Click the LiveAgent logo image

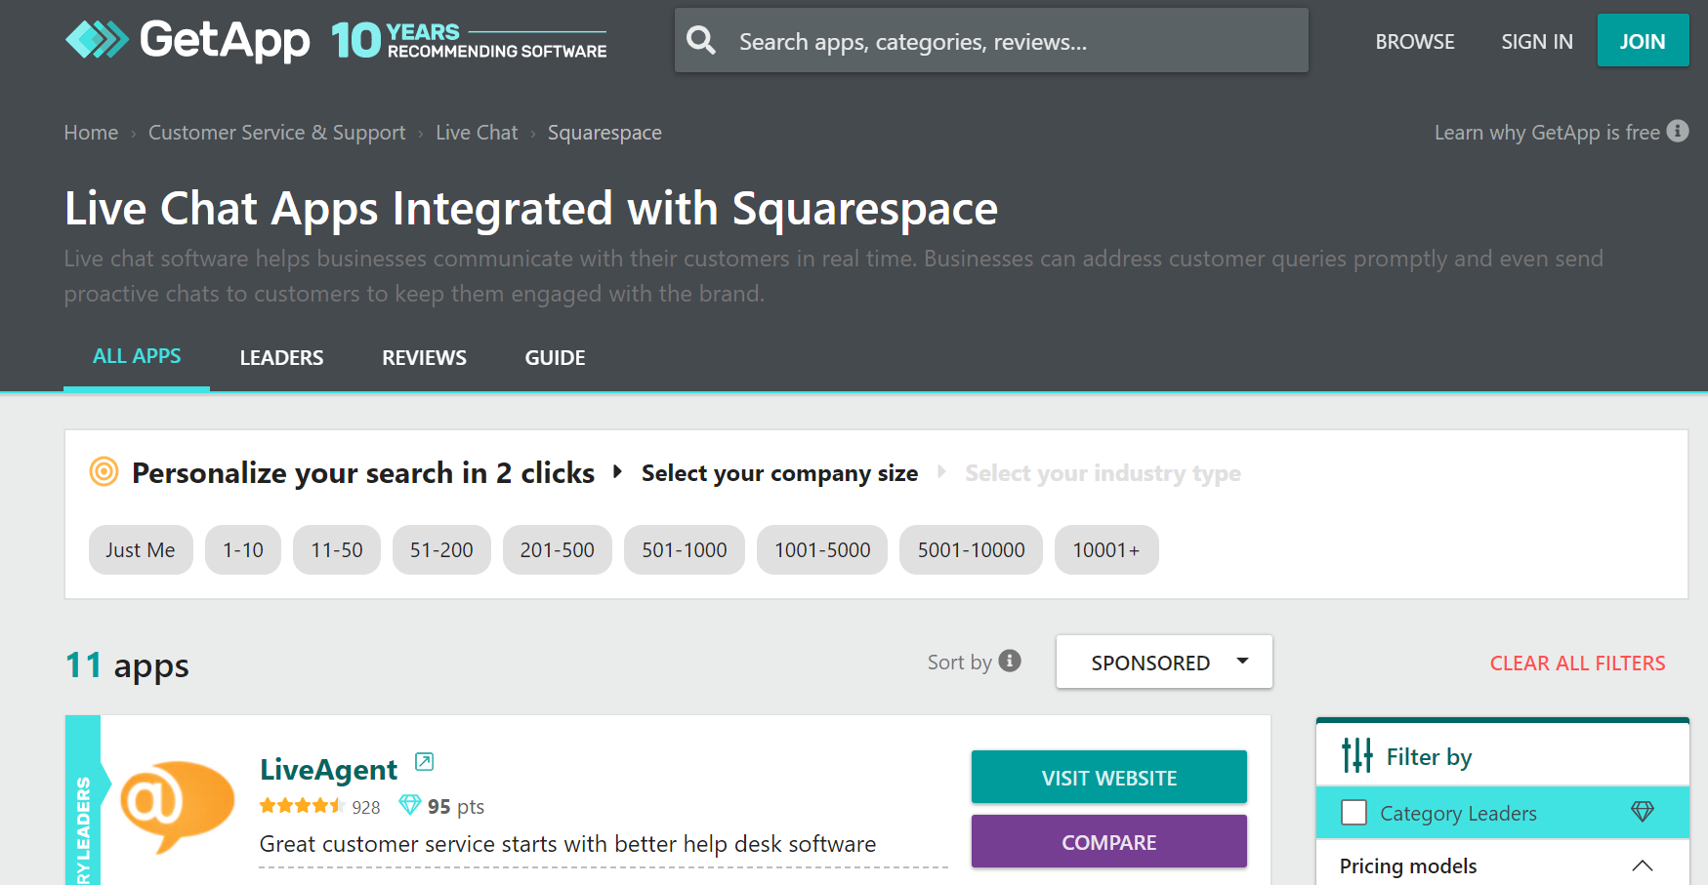point(177,807)
